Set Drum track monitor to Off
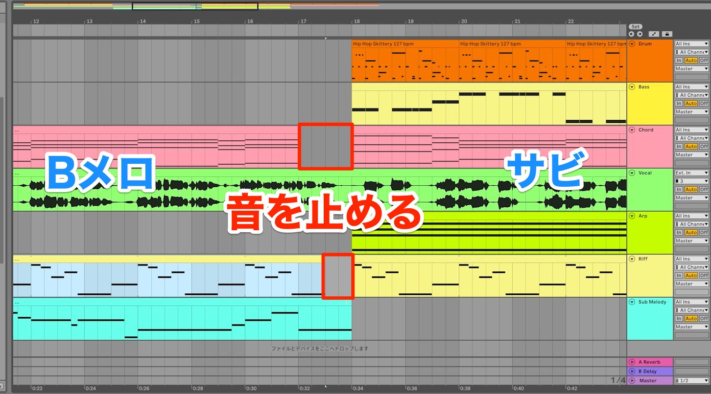Viewport: 711px width, 394px height. tap(704, 61)
